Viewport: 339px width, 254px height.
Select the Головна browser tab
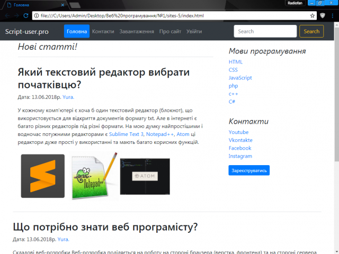click(34, 5)
